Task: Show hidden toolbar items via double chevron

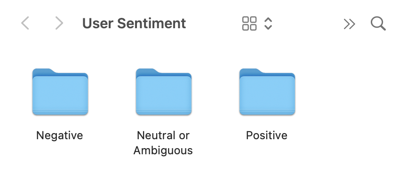Action: point(349,24)
